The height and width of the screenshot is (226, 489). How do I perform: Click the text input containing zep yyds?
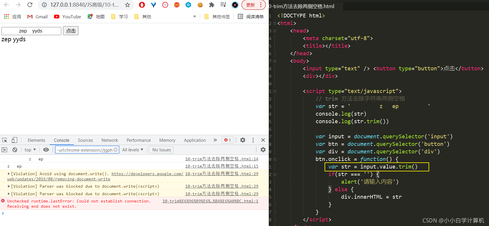pyautogui.click(x=31, y=31)
